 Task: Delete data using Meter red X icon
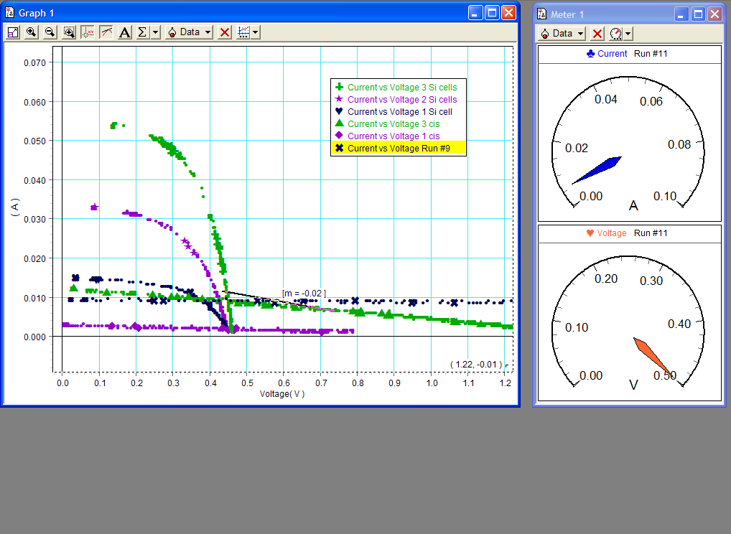[597, 34]
